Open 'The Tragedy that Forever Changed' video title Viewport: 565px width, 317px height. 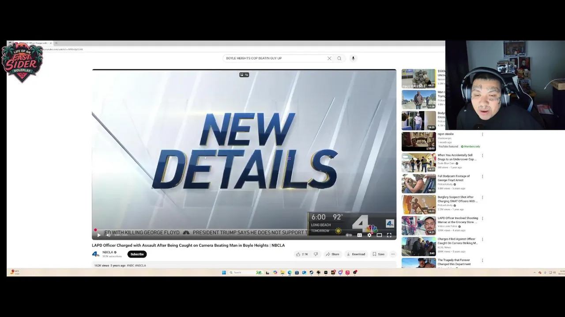pos(454,262)
